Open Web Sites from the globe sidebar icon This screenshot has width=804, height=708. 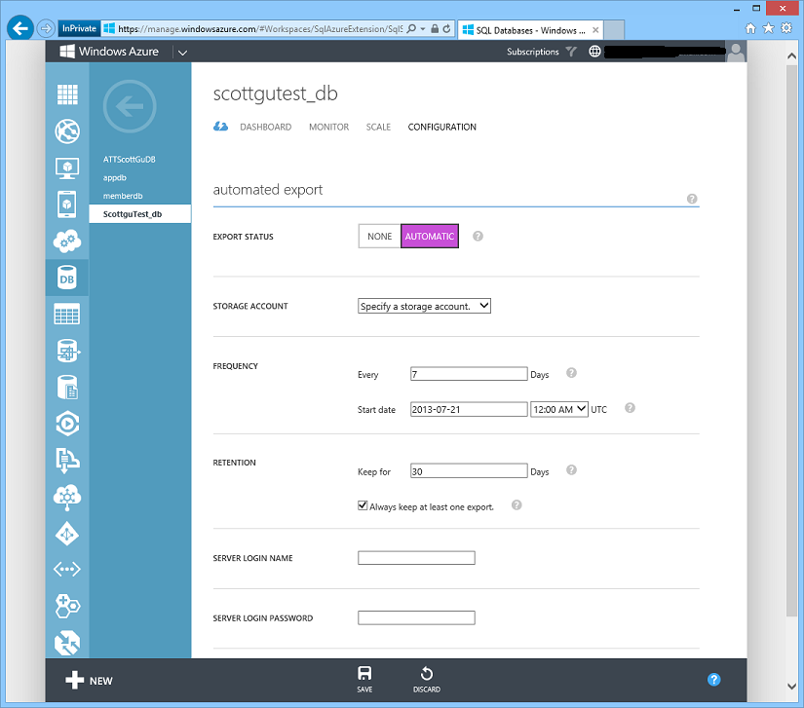(67, 130)
